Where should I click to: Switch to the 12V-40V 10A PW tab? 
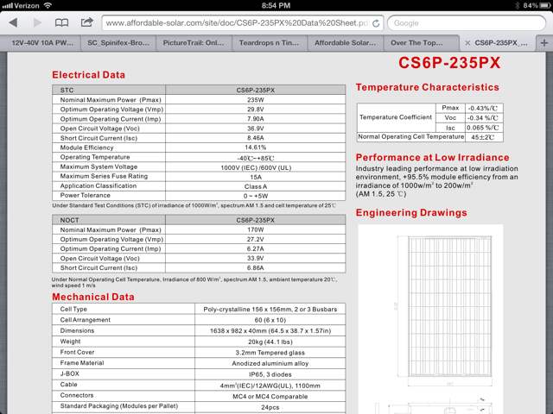click(42, 43)
